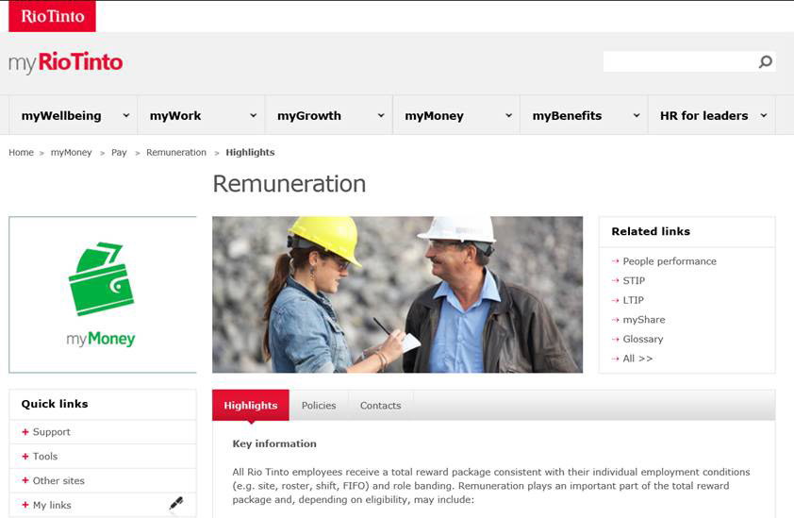
Task: Click the plus icon next to My links
Action: [x=25, y=505]
